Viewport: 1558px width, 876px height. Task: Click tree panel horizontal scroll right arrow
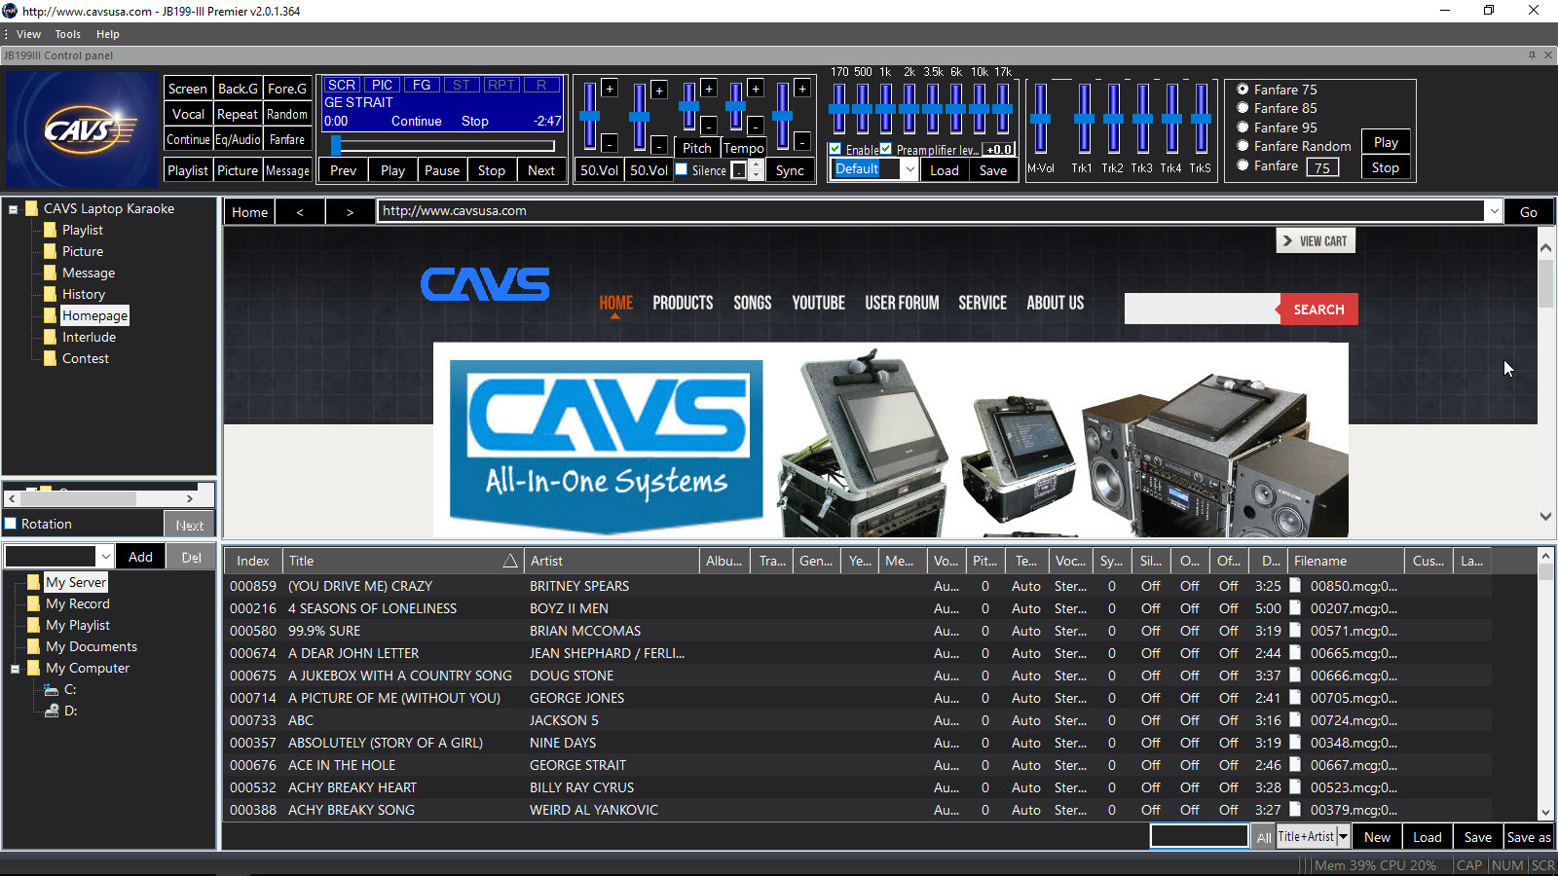click(190, 498)
